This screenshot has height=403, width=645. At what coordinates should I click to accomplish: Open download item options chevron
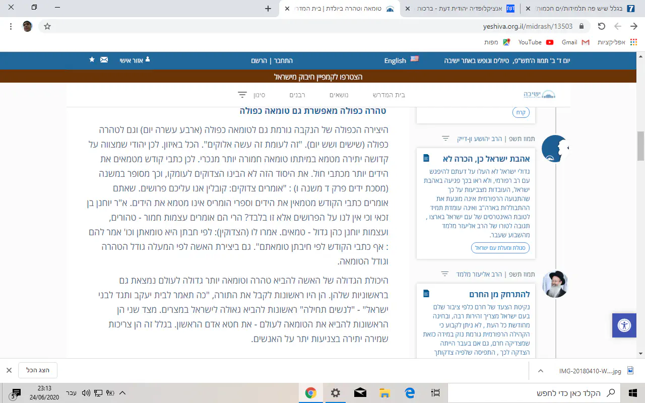pyautogui.click(x=541, y=370)
